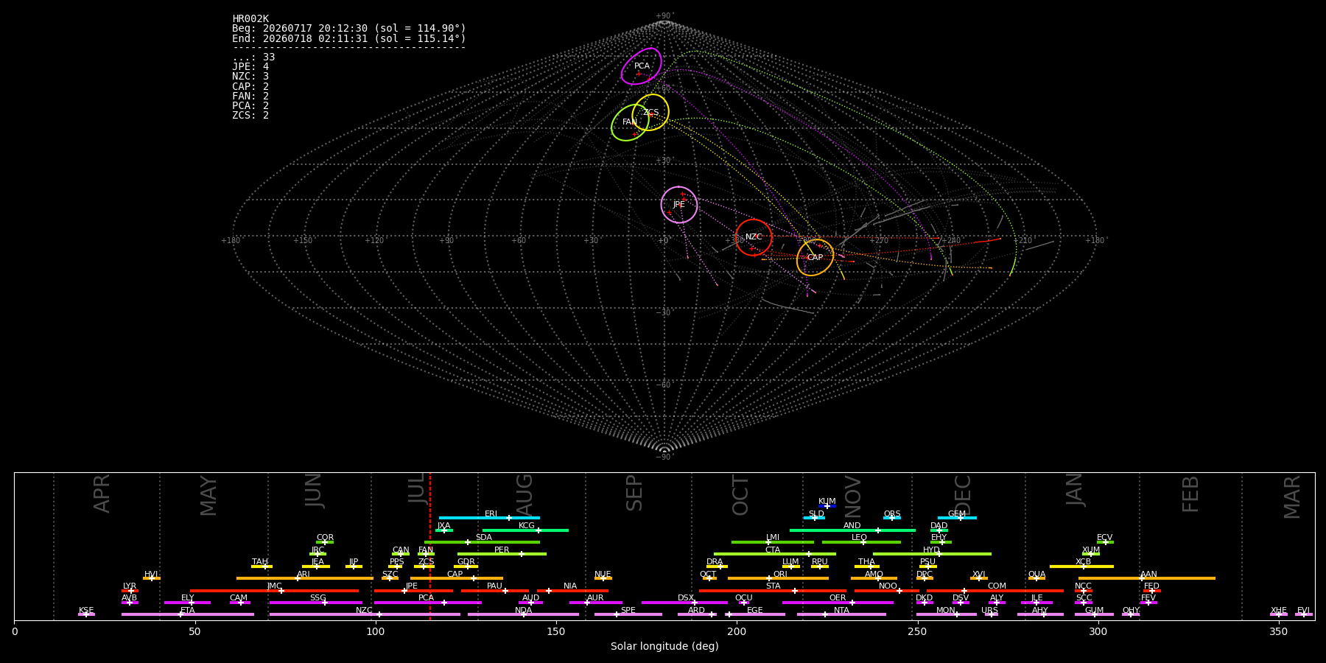
Task: Click the light-green CTA shower bar
Action: point(775,554)
